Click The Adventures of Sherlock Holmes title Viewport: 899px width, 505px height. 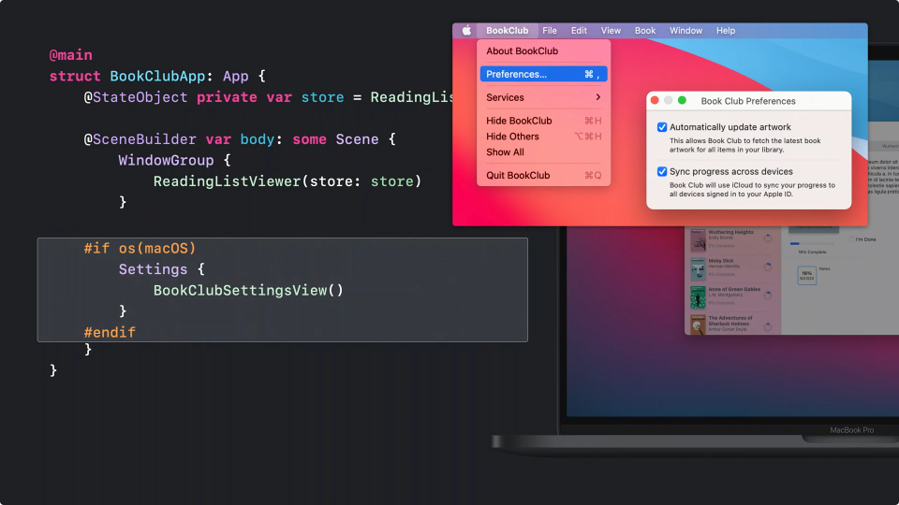click(x=730, y=321)
